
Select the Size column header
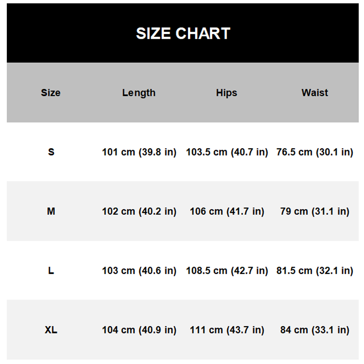click(x=51, y=93)
